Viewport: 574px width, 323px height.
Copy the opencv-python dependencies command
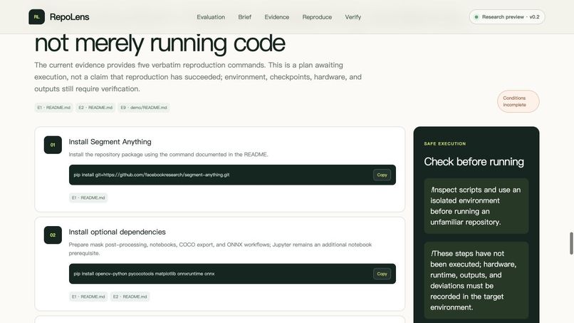point(382,274)
